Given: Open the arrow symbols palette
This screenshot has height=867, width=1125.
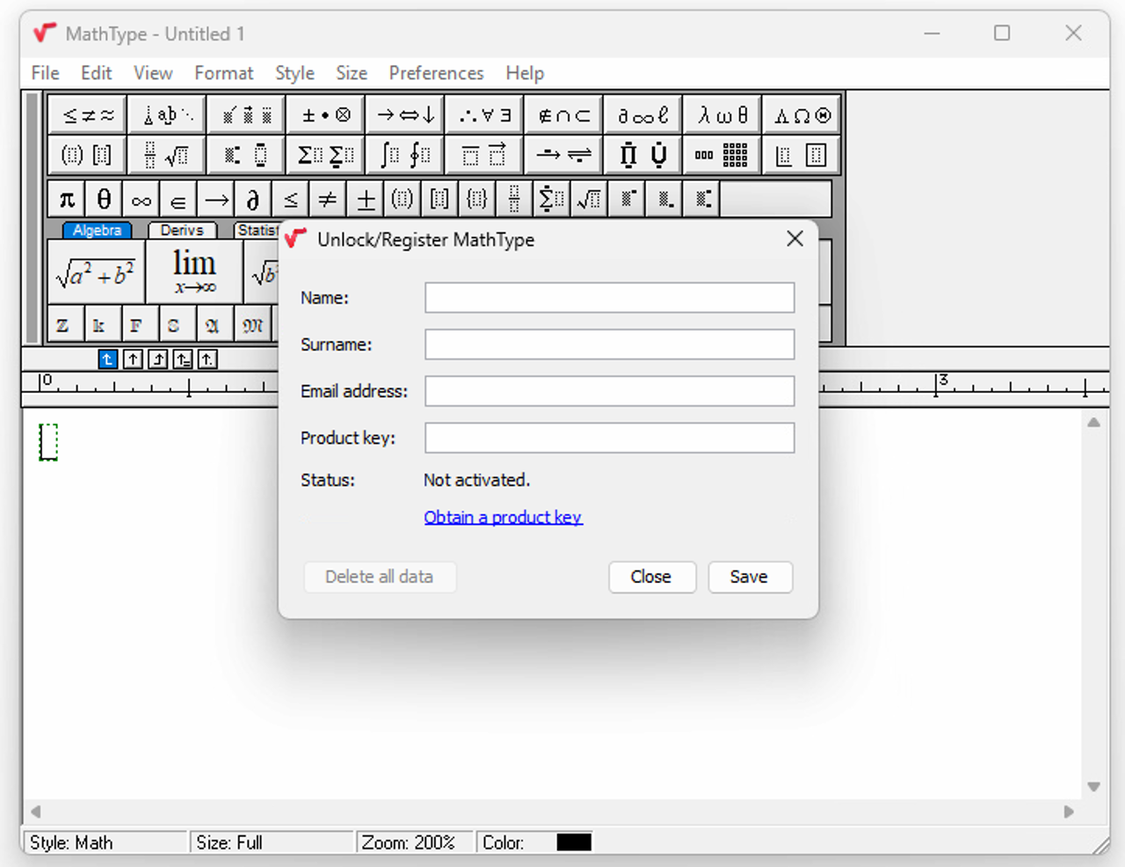Looking at the screenshot, I should [x=404, y=115].
